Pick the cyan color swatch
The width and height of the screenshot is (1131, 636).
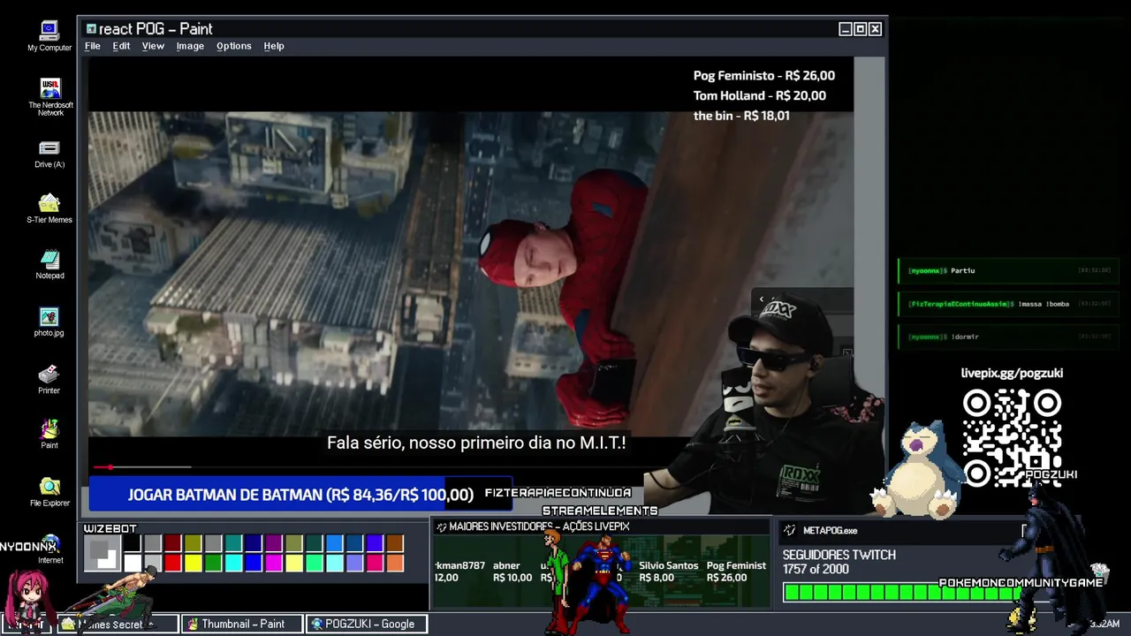coord(233,563)
